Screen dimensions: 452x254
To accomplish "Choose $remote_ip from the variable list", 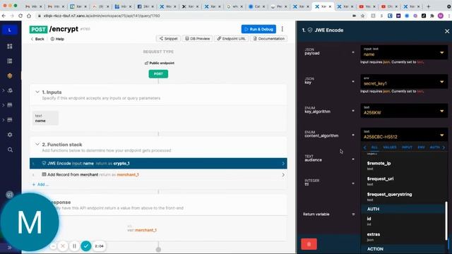I will pos(403,166).
